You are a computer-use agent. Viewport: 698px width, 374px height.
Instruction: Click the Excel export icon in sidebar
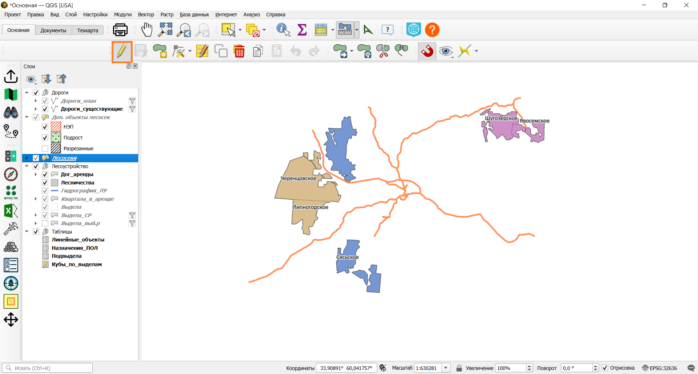tap(11, 211)
